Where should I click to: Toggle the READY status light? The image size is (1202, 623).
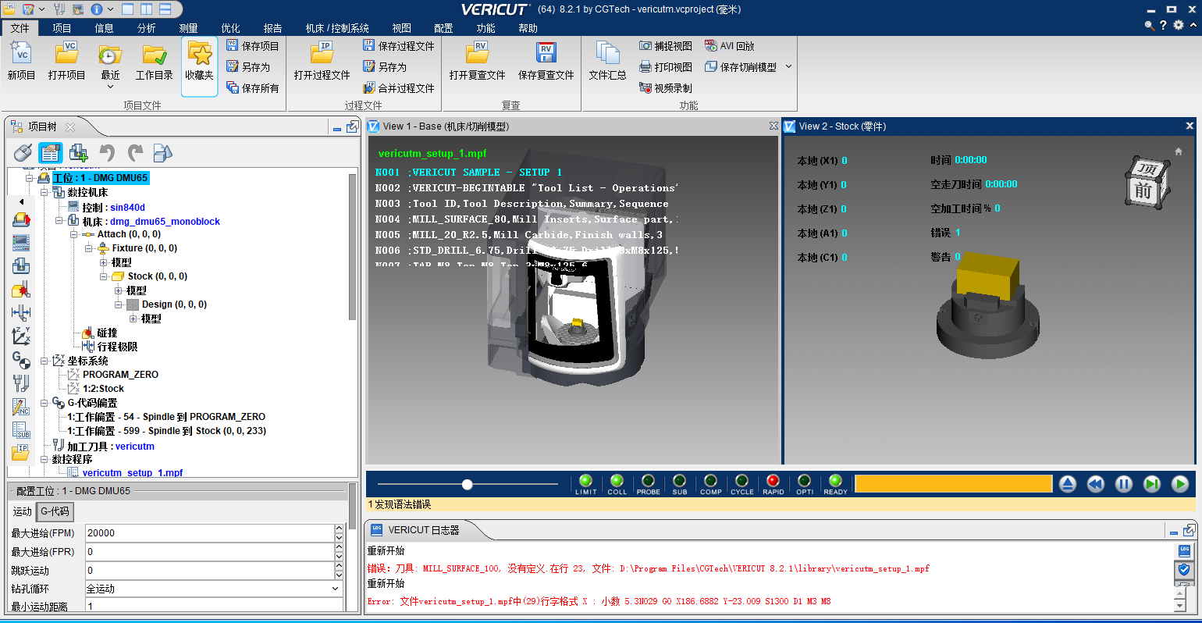coord(836,481)
